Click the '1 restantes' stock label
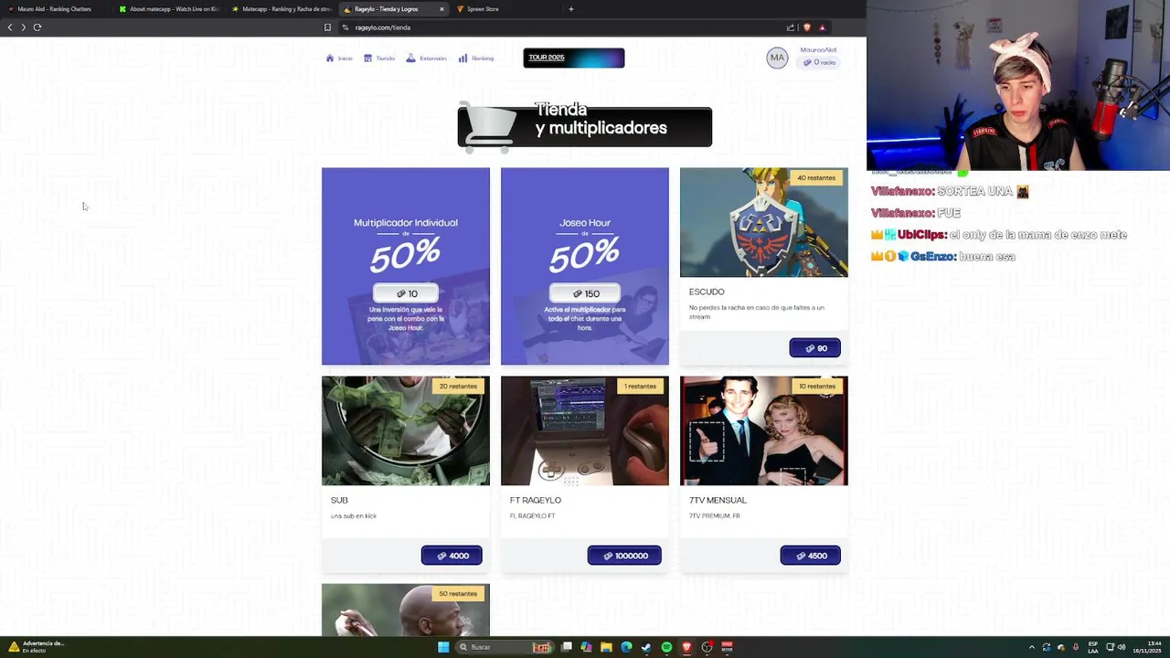 coord(640,387)
